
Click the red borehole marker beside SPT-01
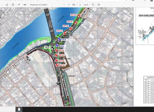pos(57,65)
